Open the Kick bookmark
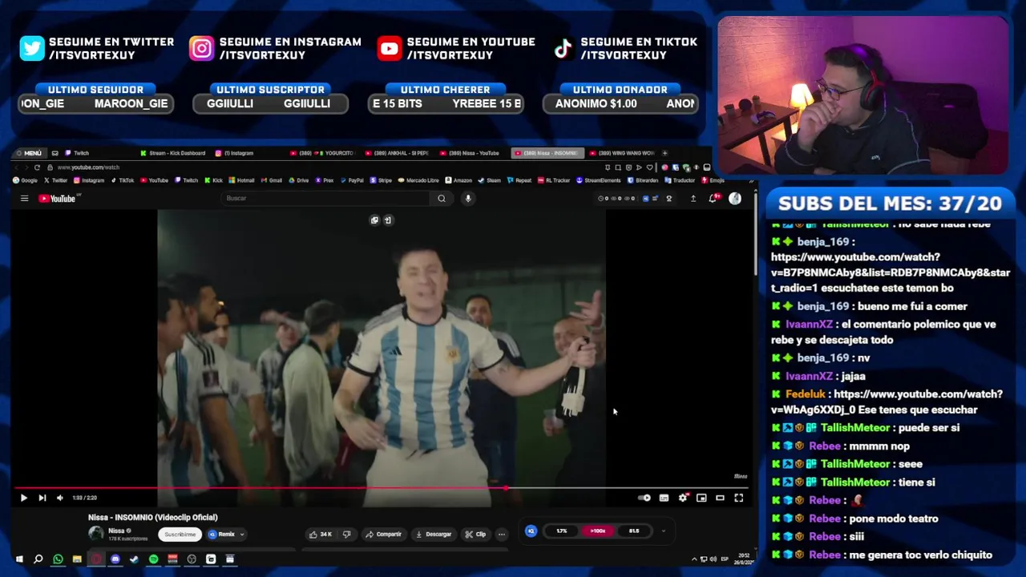This screenshot has height=577, width=1026. coord(213,180)
